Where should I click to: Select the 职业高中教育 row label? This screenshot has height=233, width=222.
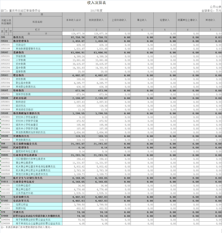(x=23, y=83)
